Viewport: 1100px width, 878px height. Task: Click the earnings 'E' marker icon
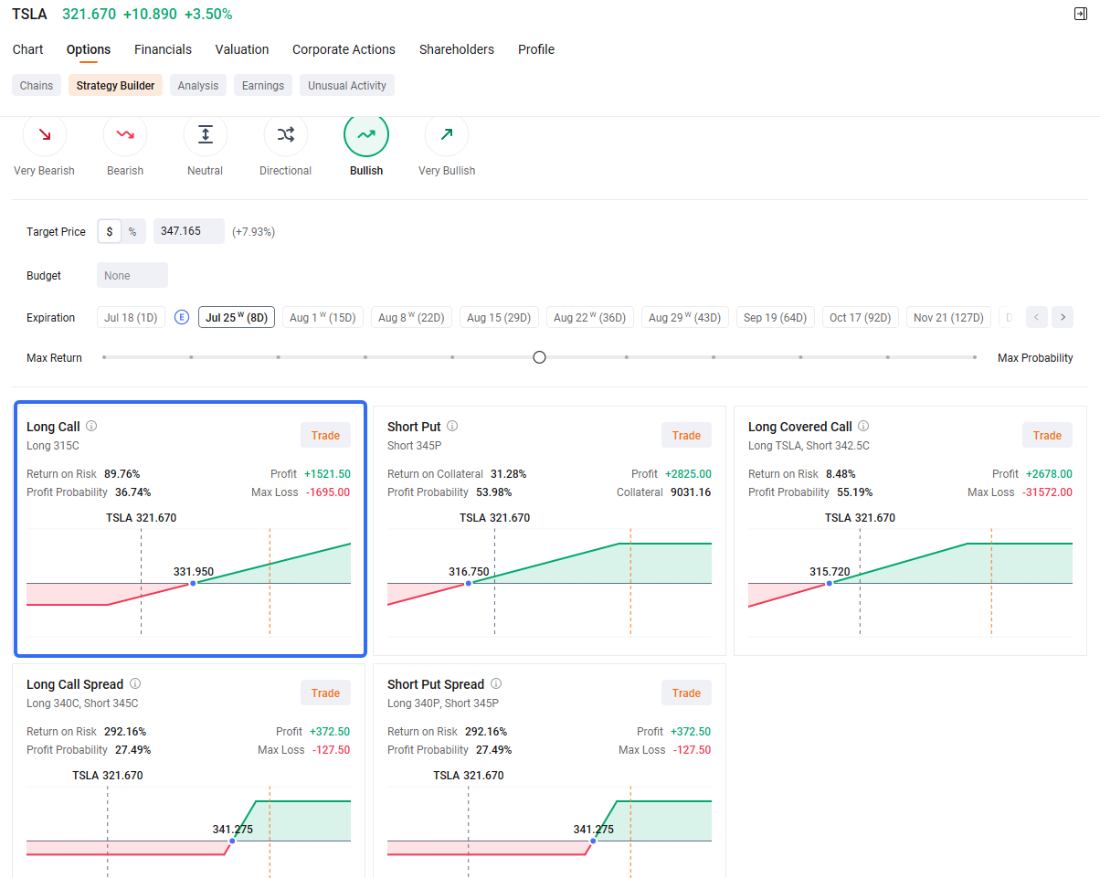coord(182,317)
